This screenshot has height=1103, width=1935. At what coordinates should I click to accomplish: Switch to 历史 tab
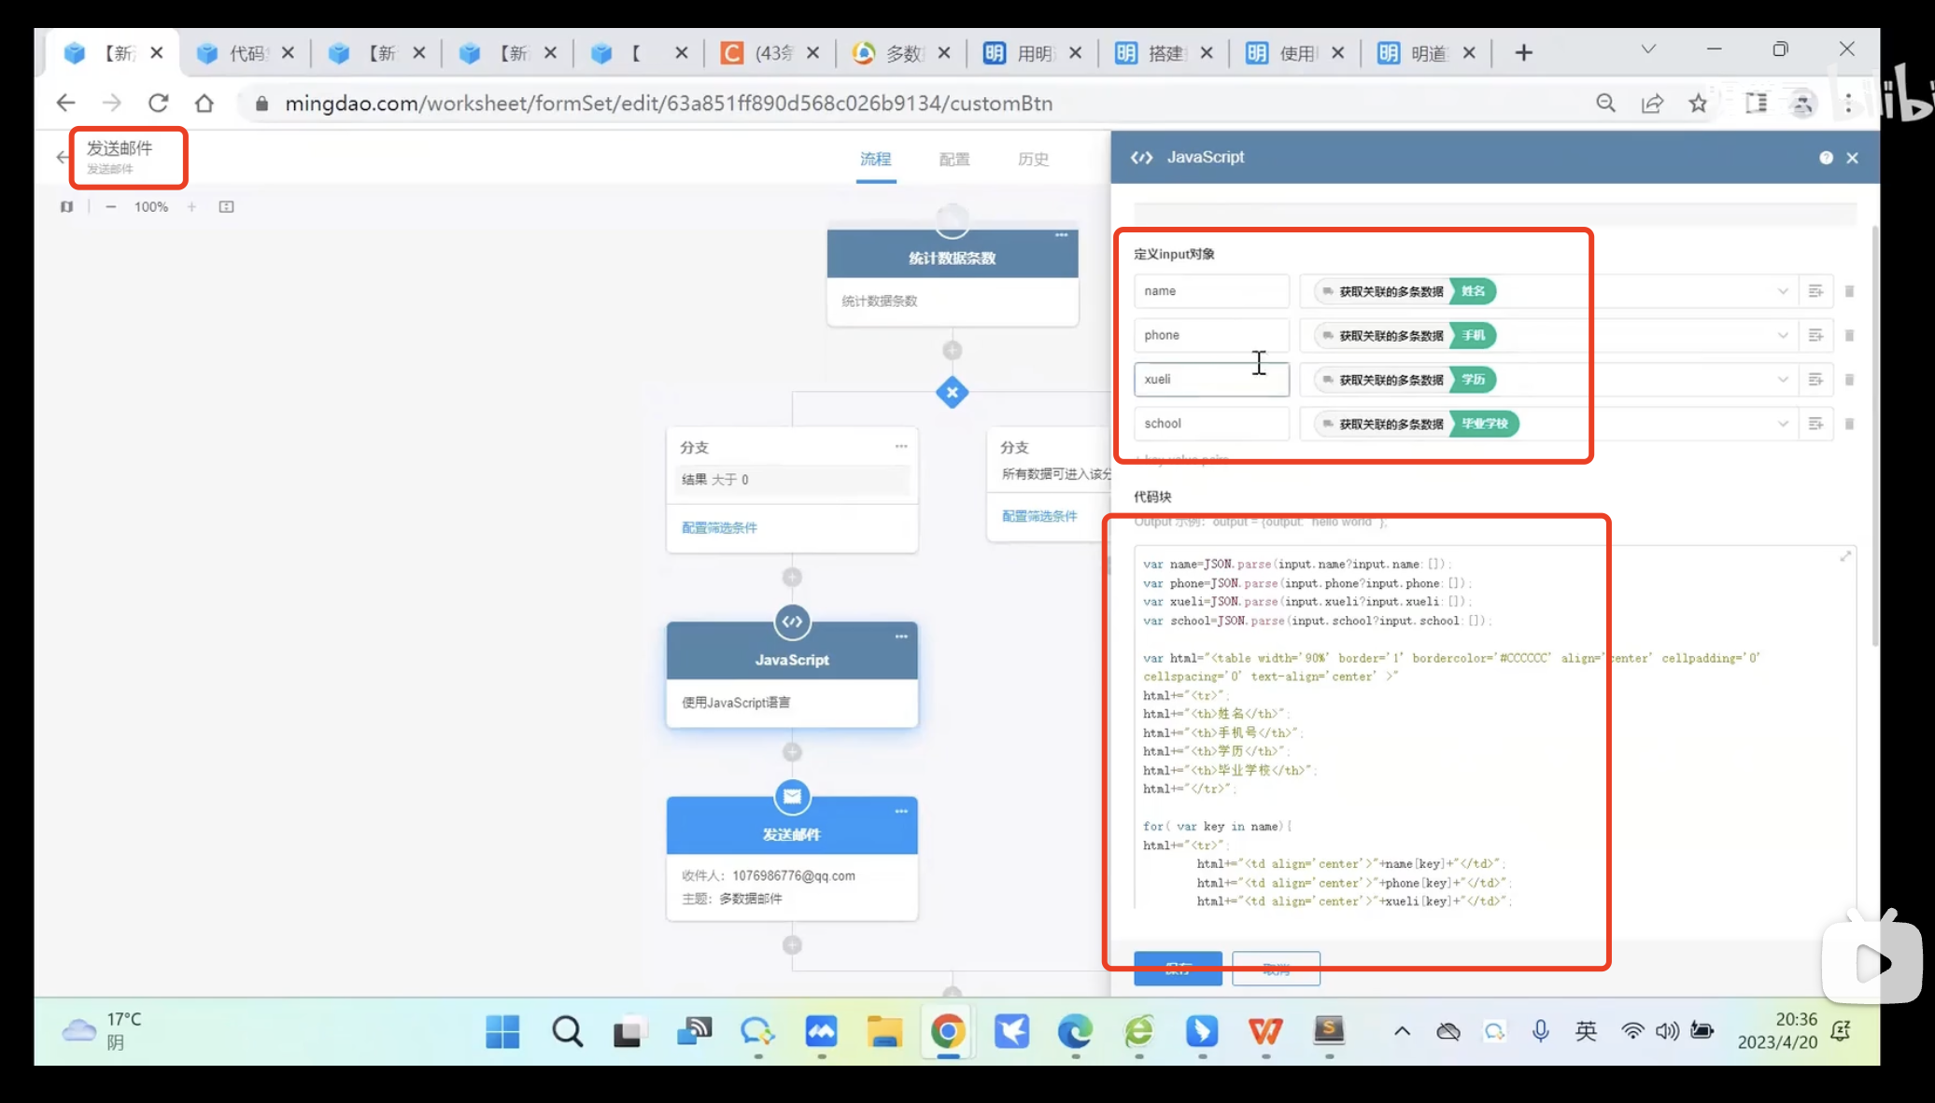point(1033,160)
